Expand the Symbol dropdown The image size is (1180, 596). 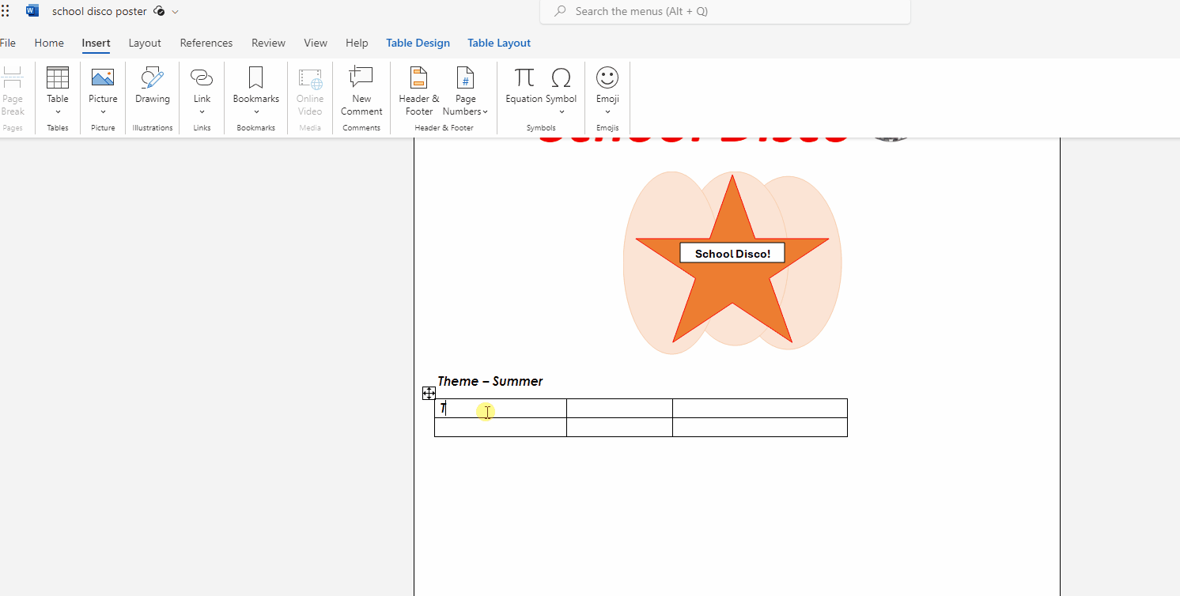[562, 111]
